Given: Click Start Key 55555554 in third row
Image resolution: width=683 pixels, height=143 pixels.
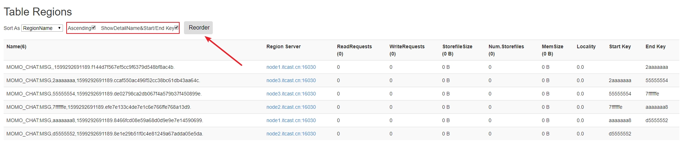Looking at the screenshot, I should tap(620, 94).
